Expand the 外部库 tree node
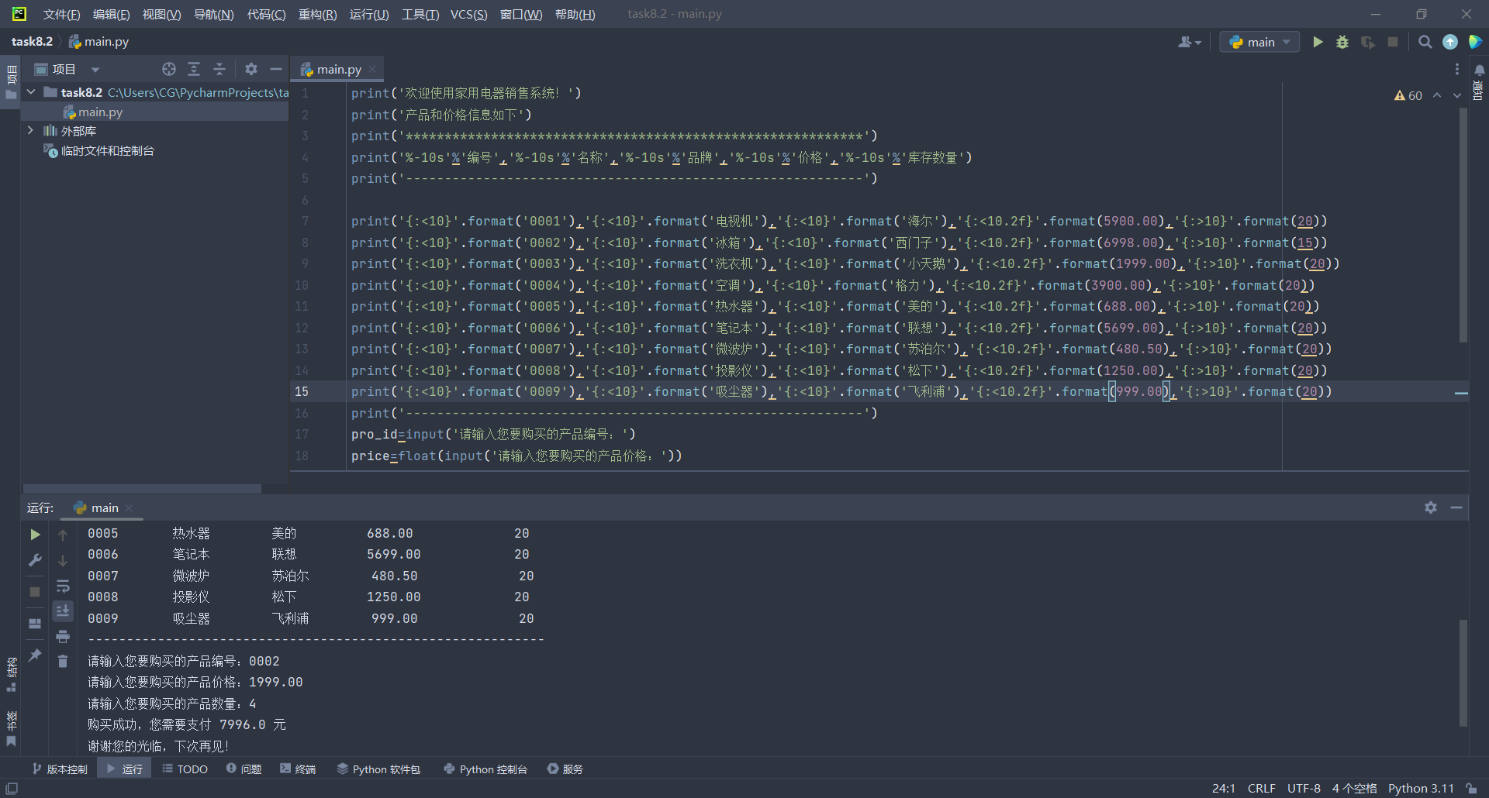Image resolution: width=1489 pixels, height=798 pixels. 30,131
